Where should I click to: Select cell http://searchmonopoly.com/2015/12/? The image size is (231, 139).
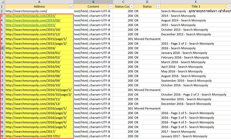[x=39, y=34]
